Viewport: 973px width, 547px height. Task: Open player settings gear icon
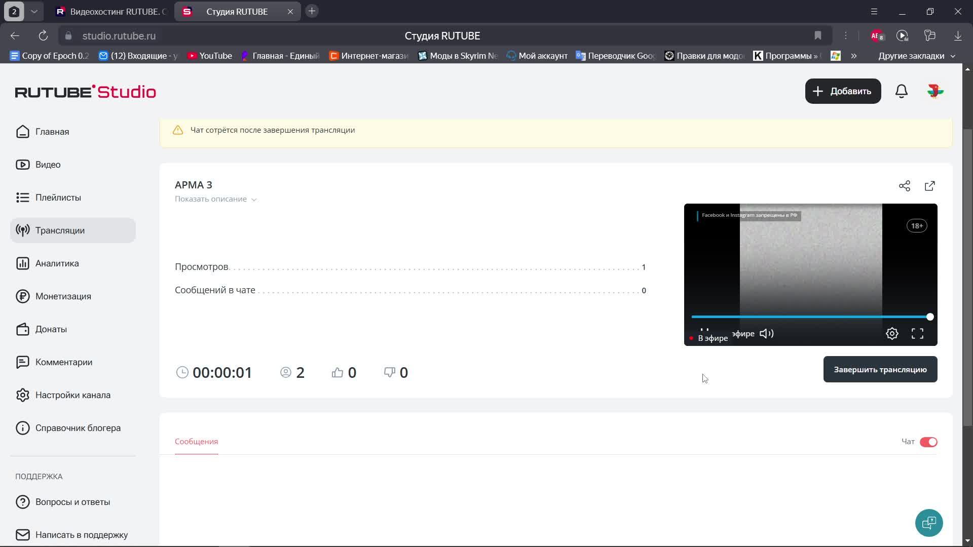892,333
